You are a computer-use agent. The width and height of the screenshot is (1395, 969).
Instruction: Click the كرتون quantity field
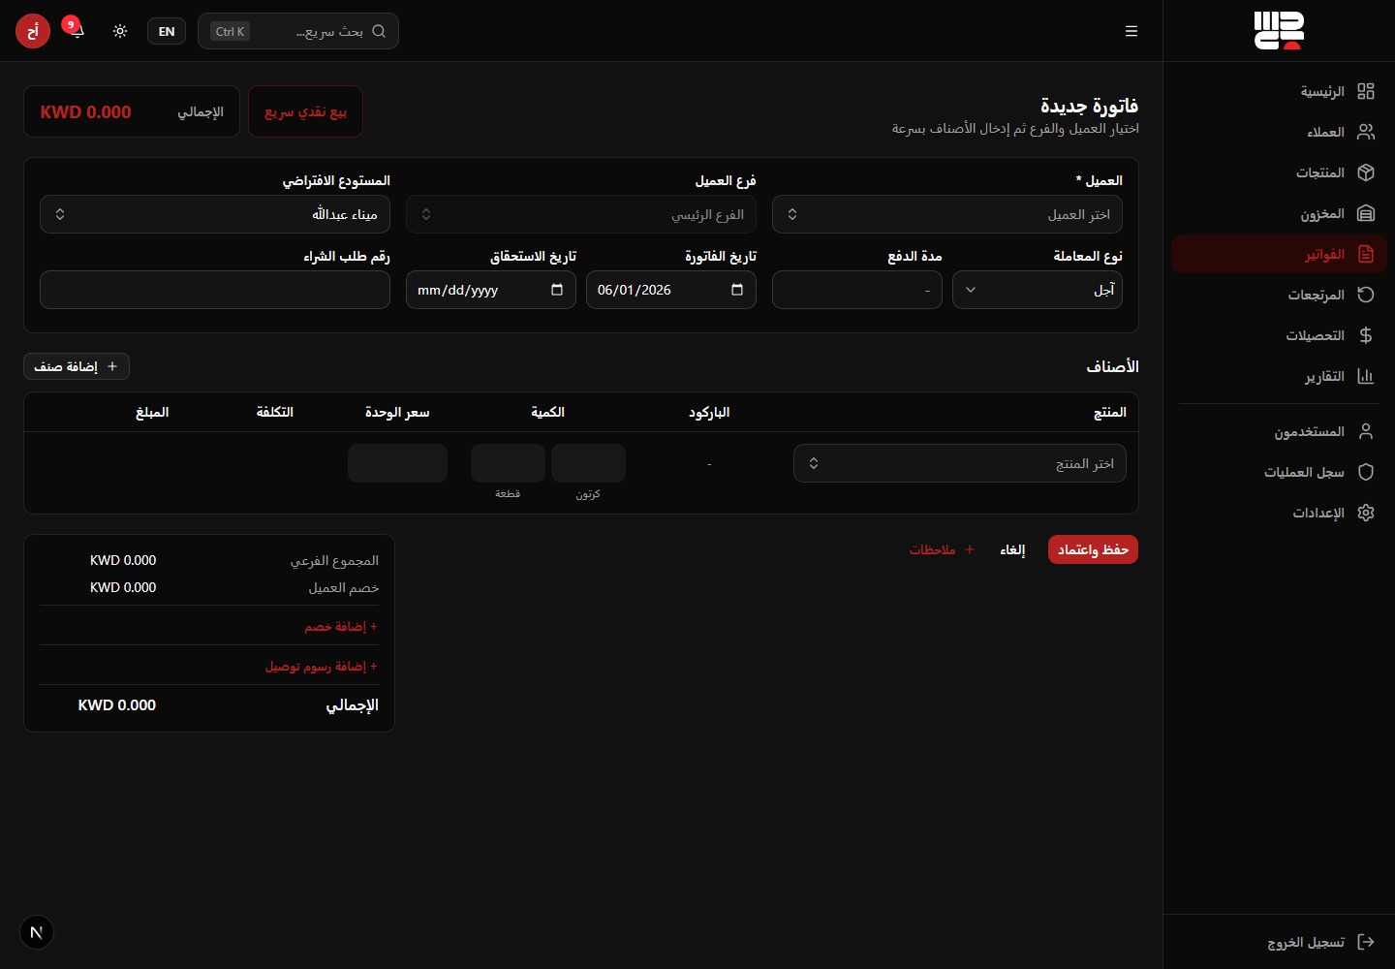click(x=588, y=463)
